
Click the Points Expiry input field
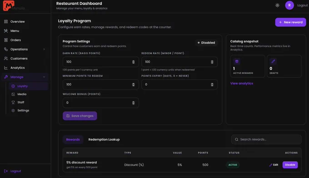[179, 84]
